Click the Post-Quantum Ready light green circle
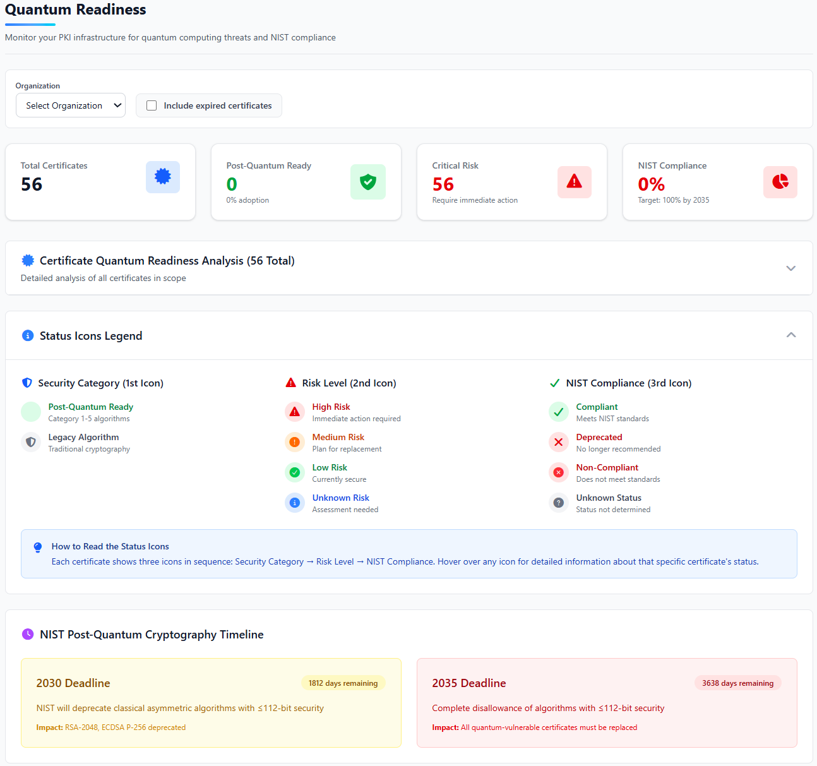 (31, 412)
